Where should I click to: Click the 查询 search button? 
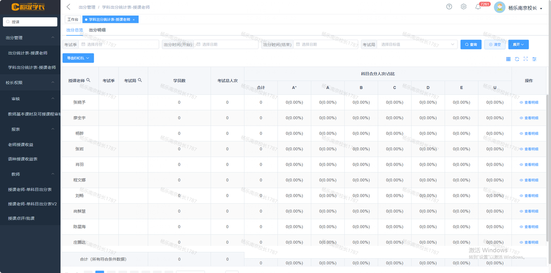[x=471, y=44]
